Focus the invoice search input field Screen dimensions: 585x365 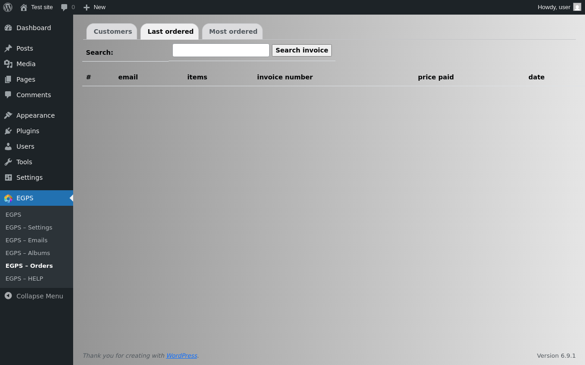pos(221,50)
